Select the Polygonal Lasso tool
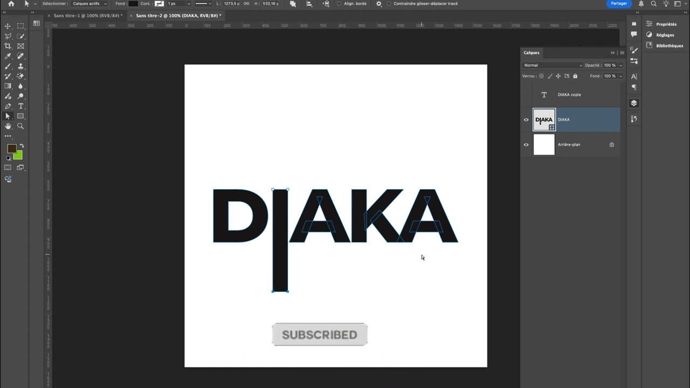The image size is (690, 388). 8,36
